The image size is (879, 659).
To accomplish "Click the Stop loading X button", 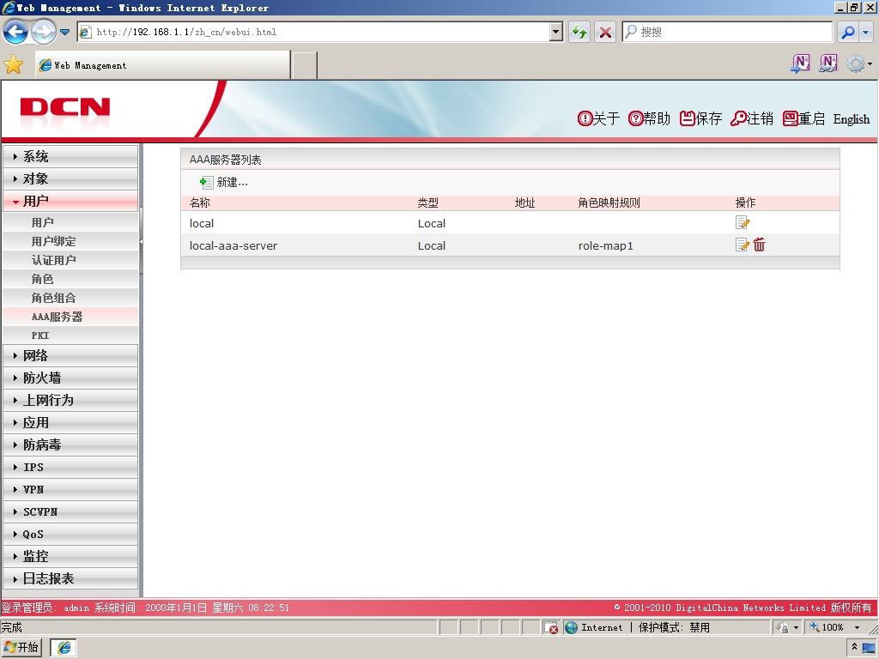I will coord(605,32).
